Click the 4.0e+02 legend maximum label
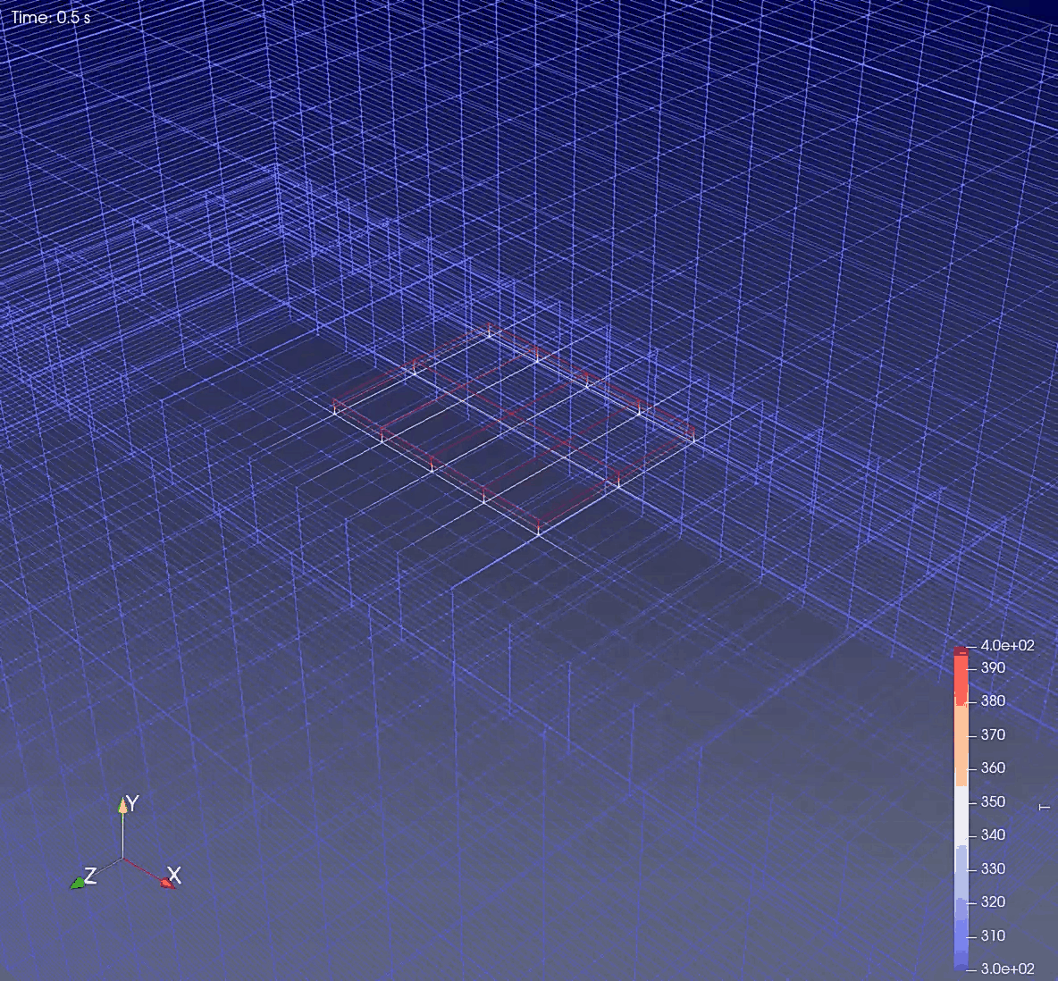Screen dimensions: 1058x981 1007,646
